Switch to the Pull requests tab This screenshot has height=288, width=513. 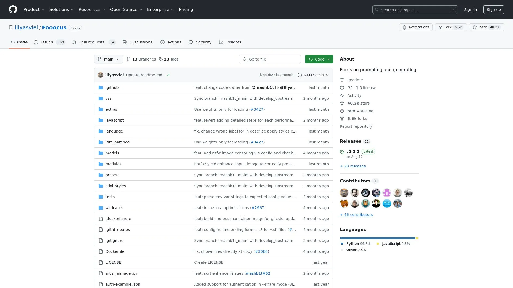(x=92, y=42)
